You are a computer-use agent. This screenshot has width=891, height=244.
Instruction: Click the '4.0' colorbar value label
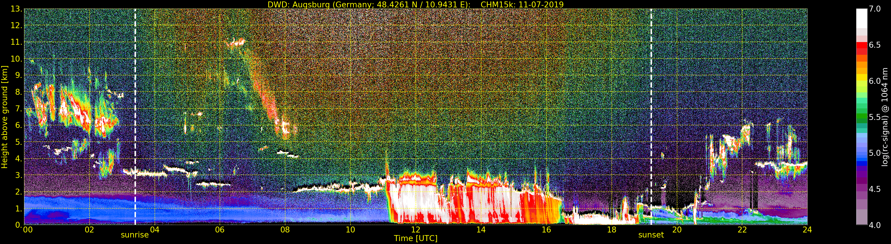tap(875, 225)
